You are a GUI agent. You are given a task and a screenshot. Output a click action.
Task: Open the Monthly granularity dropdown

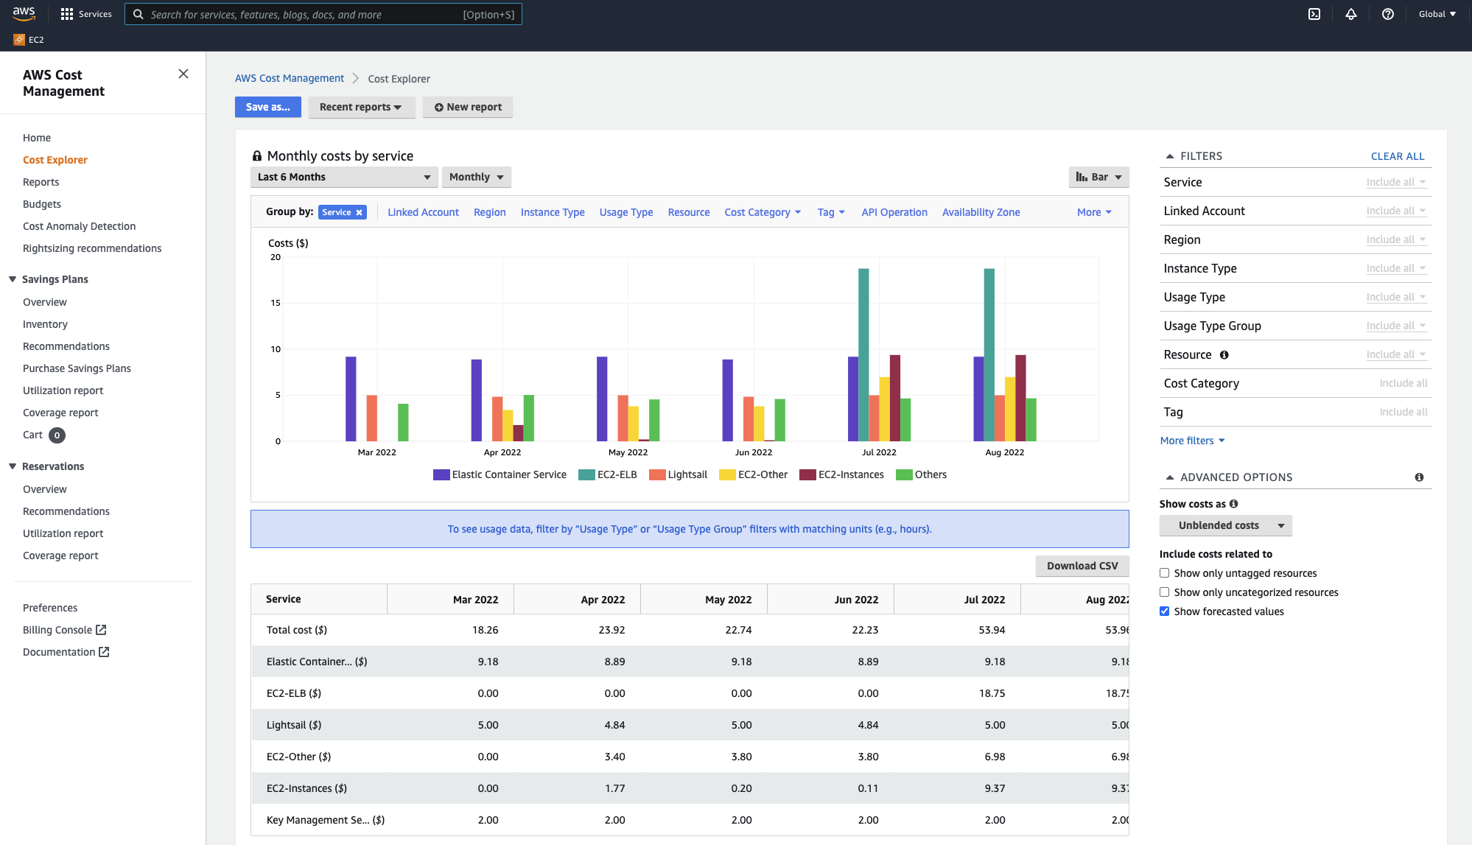click(x=475, y=176)
